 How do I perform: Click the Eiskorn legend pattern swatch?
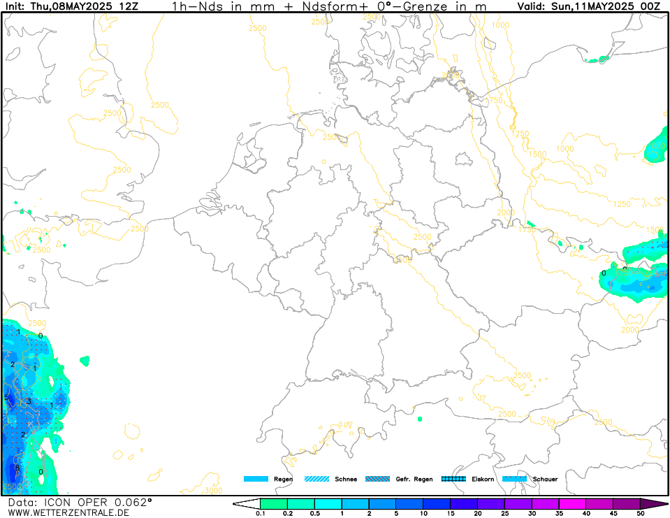click(x=453, y=479)
